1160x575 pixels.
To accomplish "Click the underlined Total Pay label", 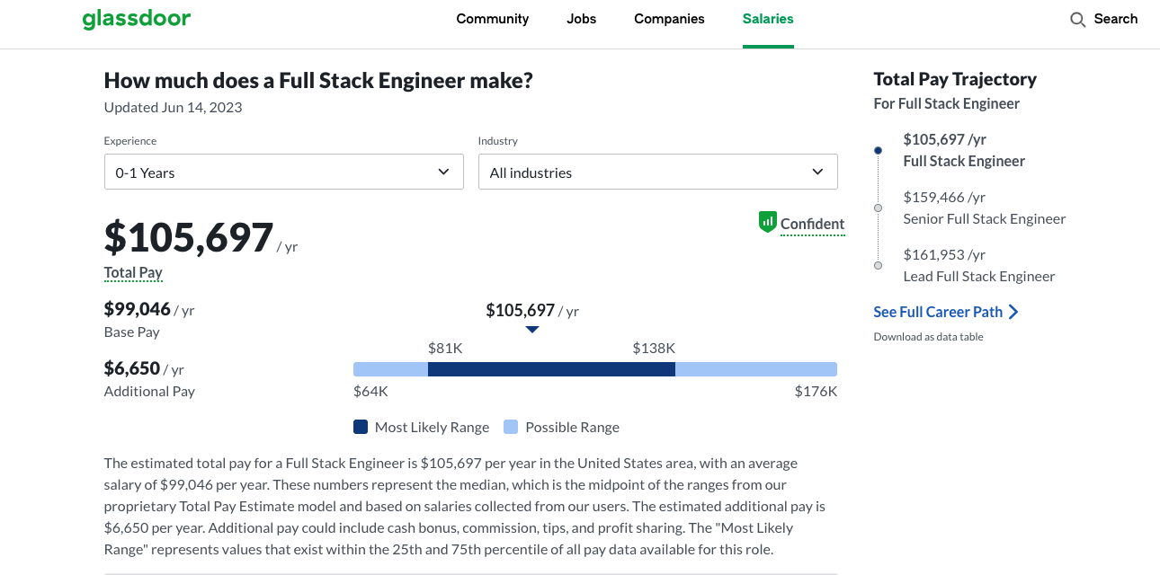I will pyautogui.click(x=133, y=272).
